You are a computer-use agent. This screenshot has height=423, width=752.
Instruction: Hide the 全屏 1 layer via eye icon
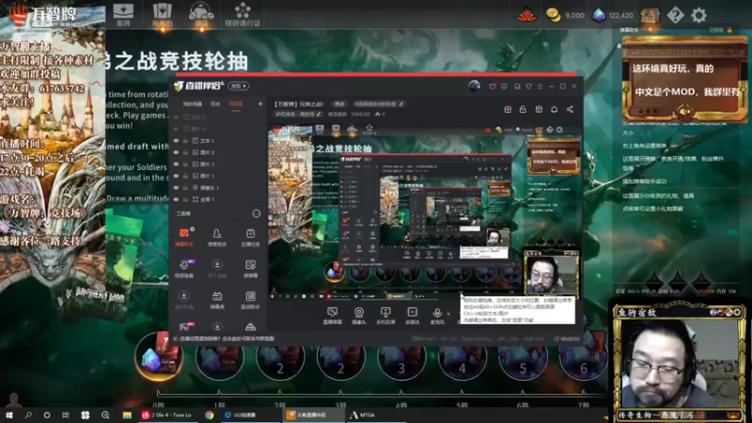coord(176,199)
